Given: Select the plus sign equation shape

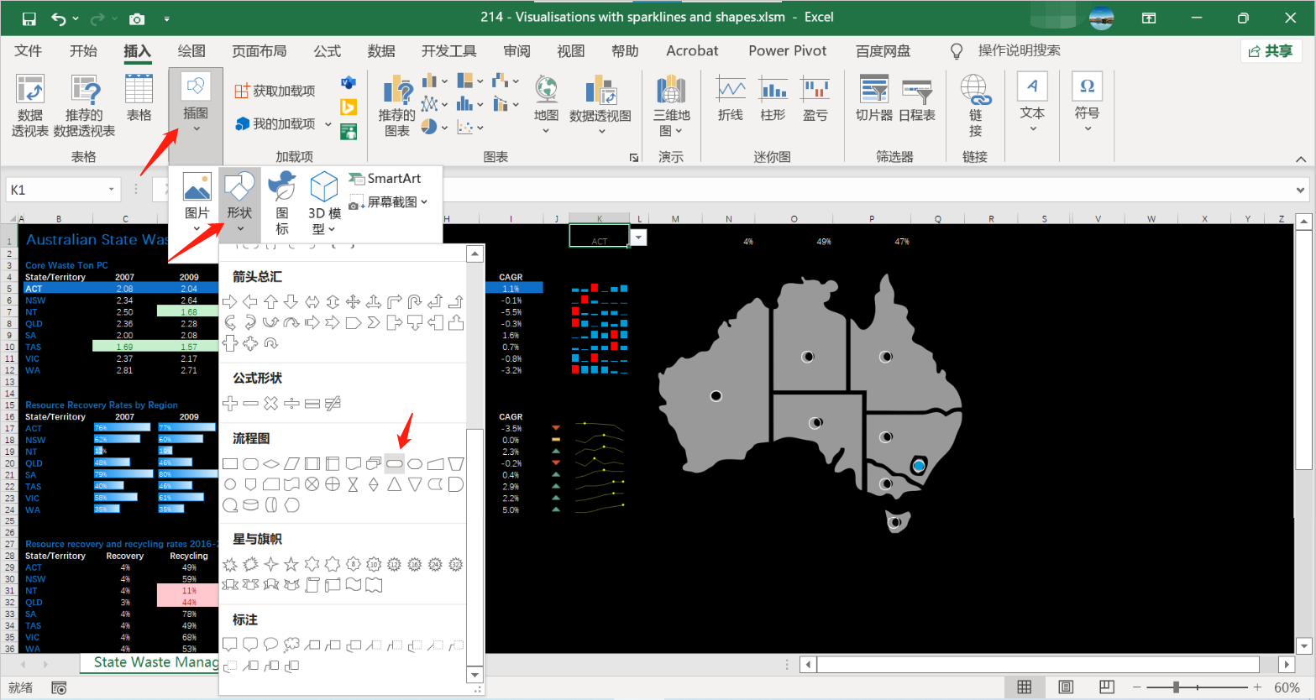Looking at the screenshot, I should 230,404.
